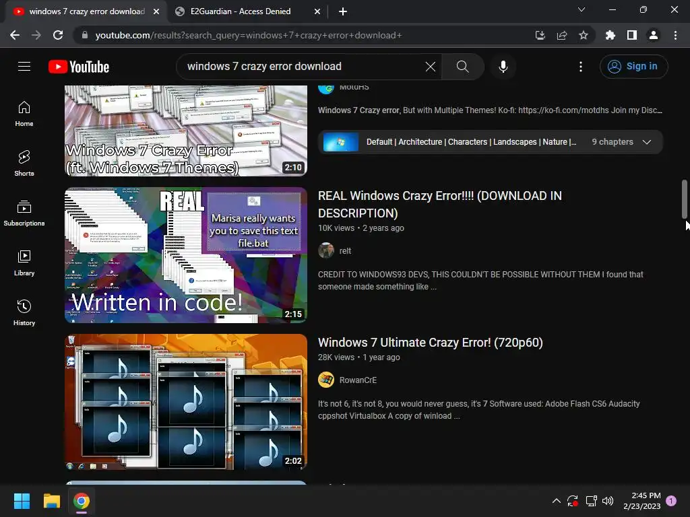Visit the relt channel name
Viewport: 690px width, 517px height.
coord(345,250)
